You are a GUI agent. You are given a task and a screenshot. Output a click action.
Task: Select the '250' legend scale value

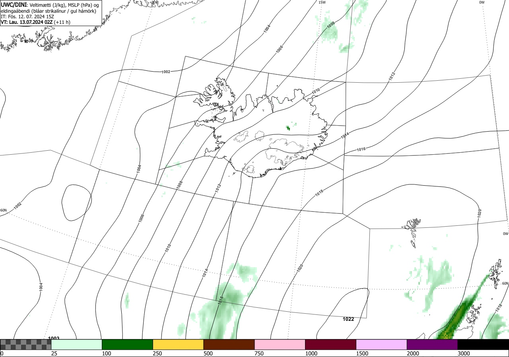point(157,353)
